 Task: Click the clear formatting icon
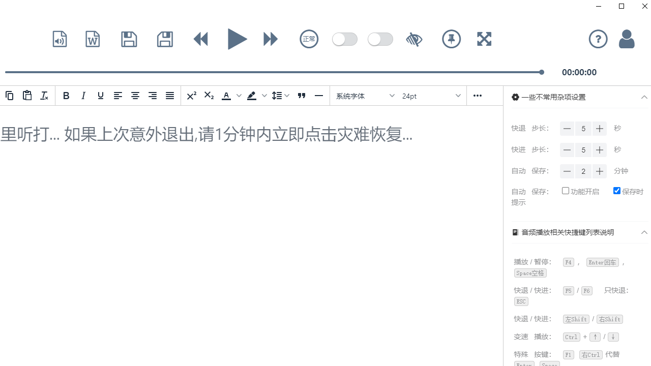[x=44, y=96]
